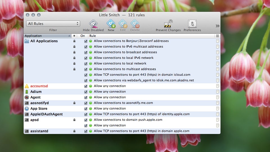Click the warning icon beside accountsd

27,86
